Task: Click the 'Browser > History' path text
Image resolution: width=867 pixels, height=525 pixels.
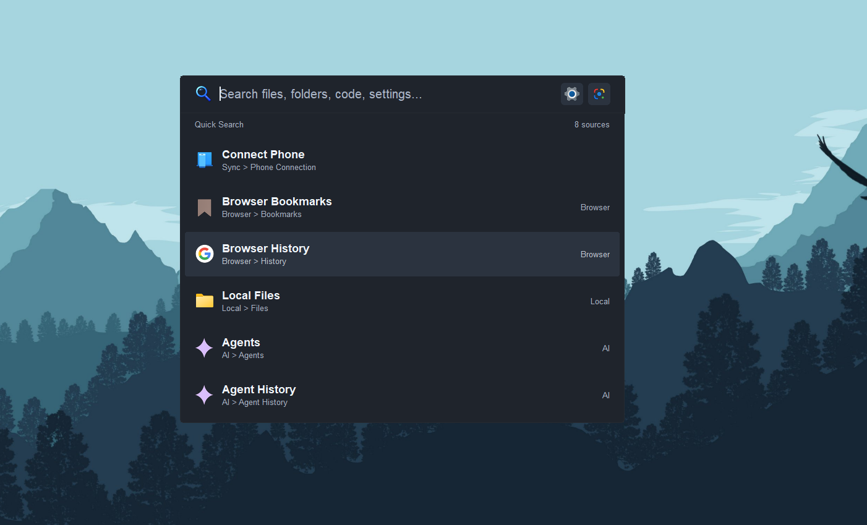Action: [254, 262]
